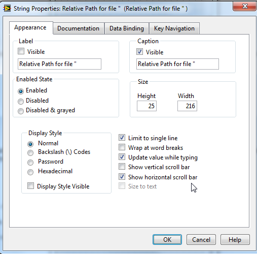Click the Height value field
This screenshot has height=254, width=257.
coord(146,106)
